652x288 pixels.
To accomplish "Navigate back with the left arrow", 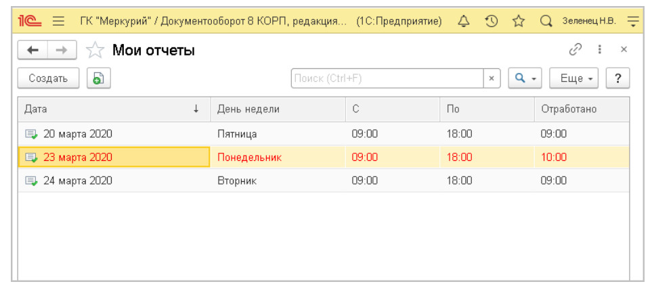I will pyautogui.click(x=32, y=49).
